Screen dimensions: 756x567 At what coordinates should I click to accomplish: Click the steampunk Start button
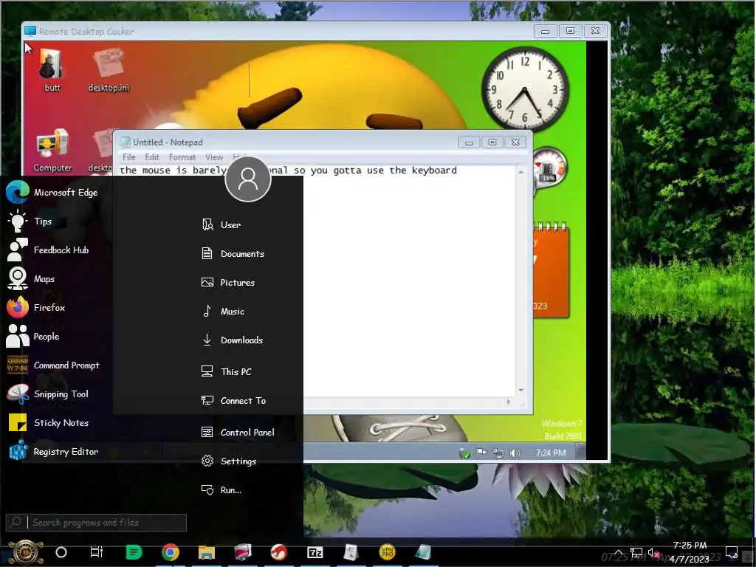[x=26, y=552]
